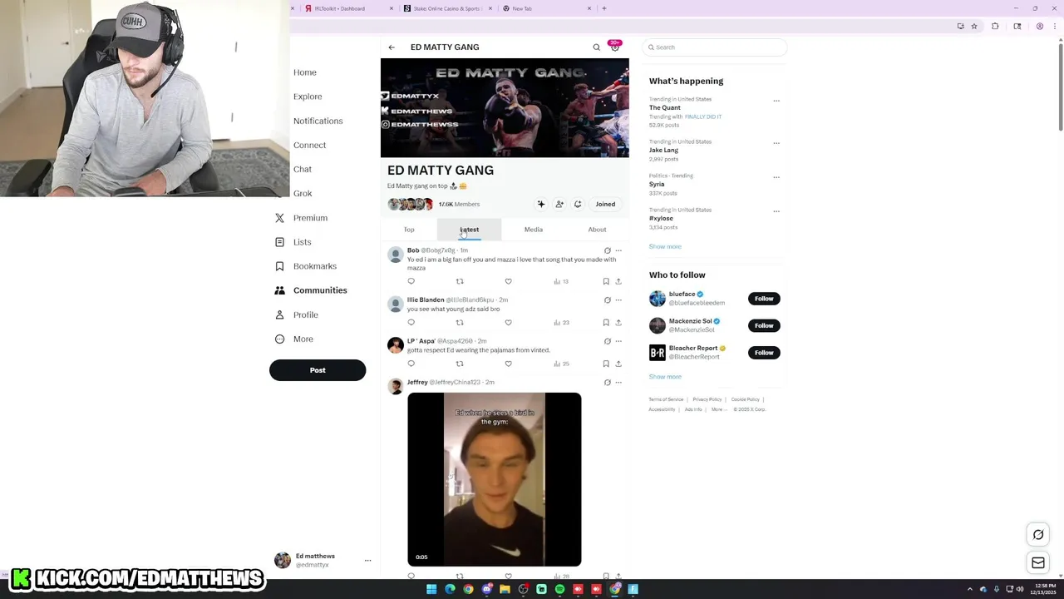Image resolution: width=1064 pixels, height=599 pixels.
Task: Open Grok icon on Illie Blanden's post
Action: pos(608,299)
